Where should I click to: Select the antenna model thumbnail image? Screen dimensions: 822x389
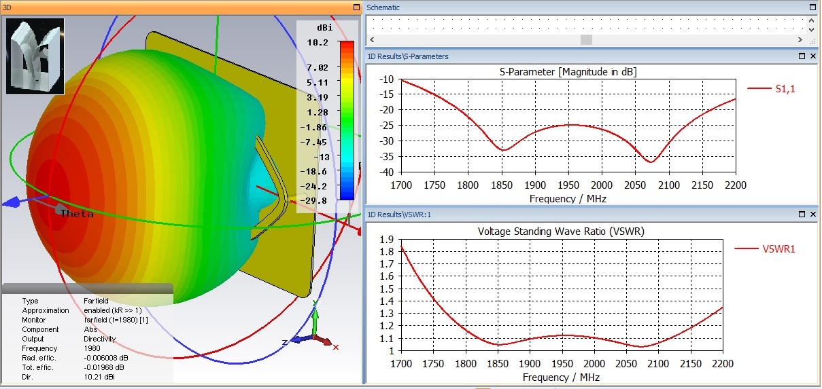[x=35, y=56]
